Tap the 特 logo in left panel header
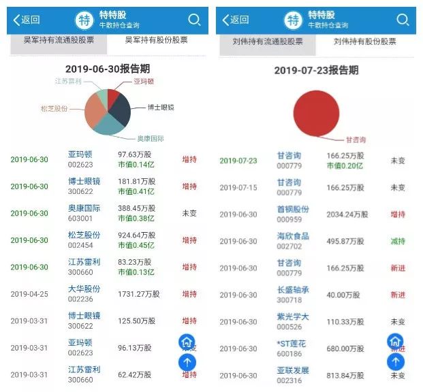423x392 pixels. [x=84, y=20]
